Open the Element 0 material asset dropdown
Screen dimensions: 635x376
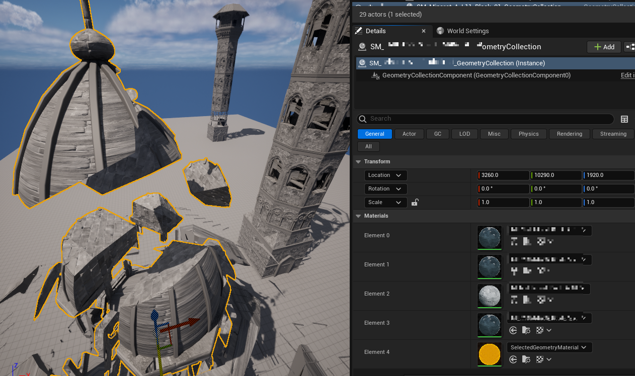(550, 231)
